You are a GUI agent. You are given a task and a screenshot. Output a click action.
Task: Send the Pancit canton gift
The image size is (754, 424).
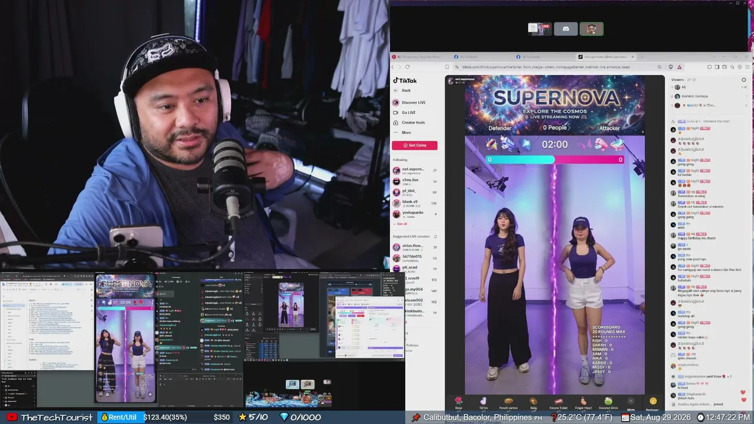point(508,403)
